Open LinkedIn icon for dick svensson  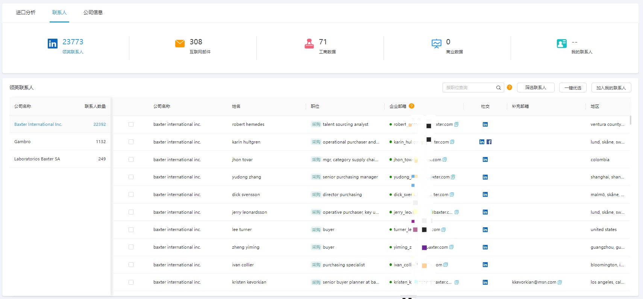(x=485, y=195)
